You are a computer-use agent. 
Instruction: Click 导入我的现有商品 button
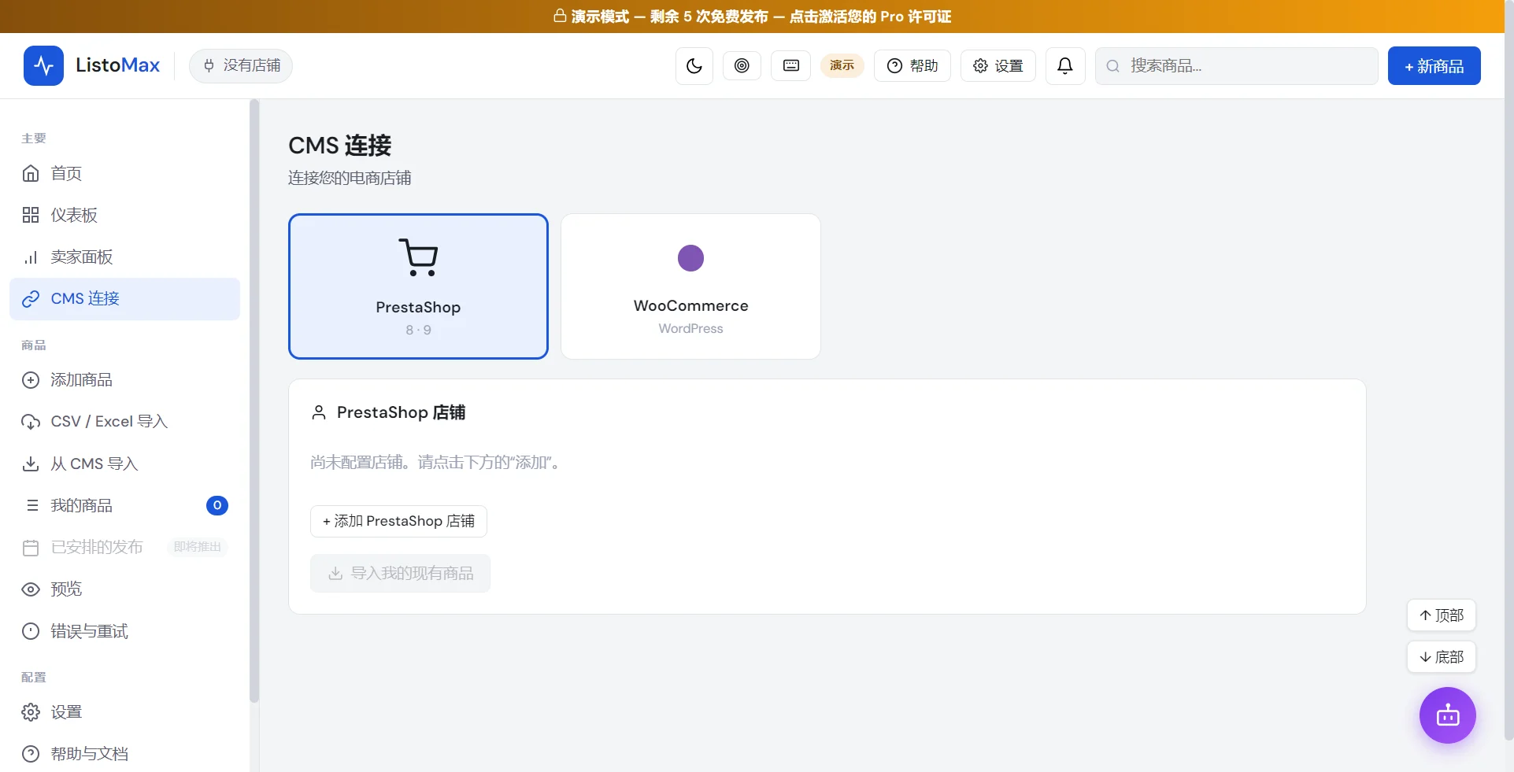click(400, 573)
